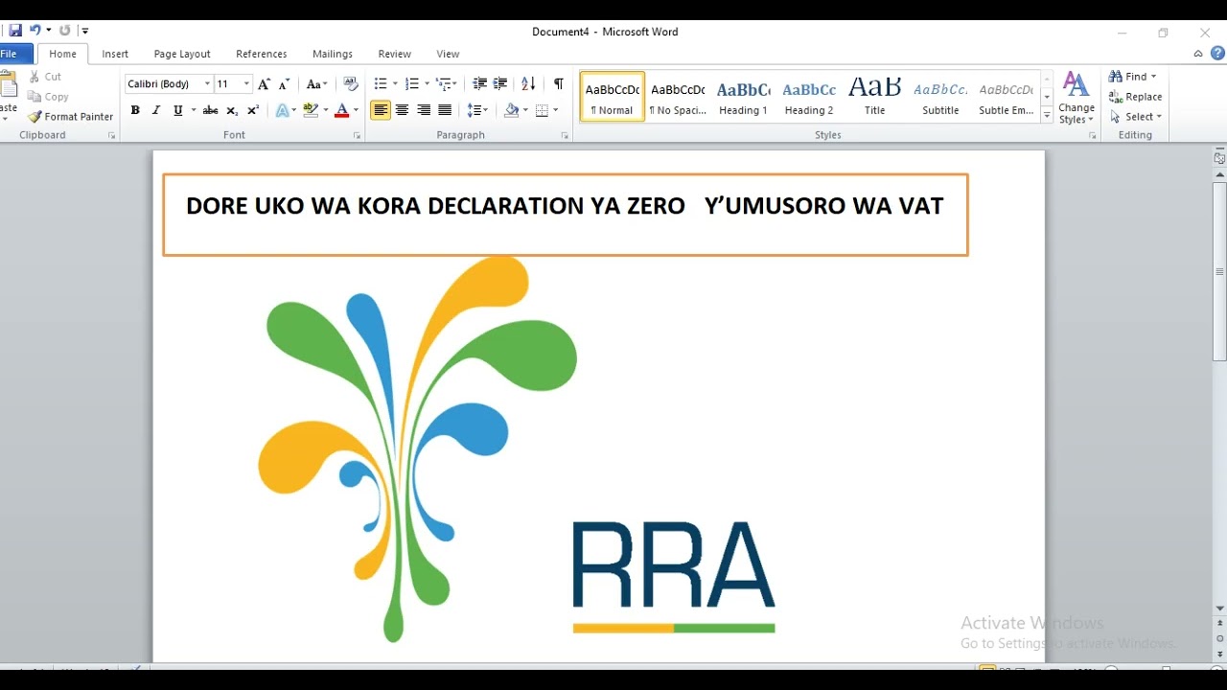Open Customize Quick Access Toolbar menu
Image resolution: width=1227 pixels, height=690 pixels.
click(x=85, y=31)
